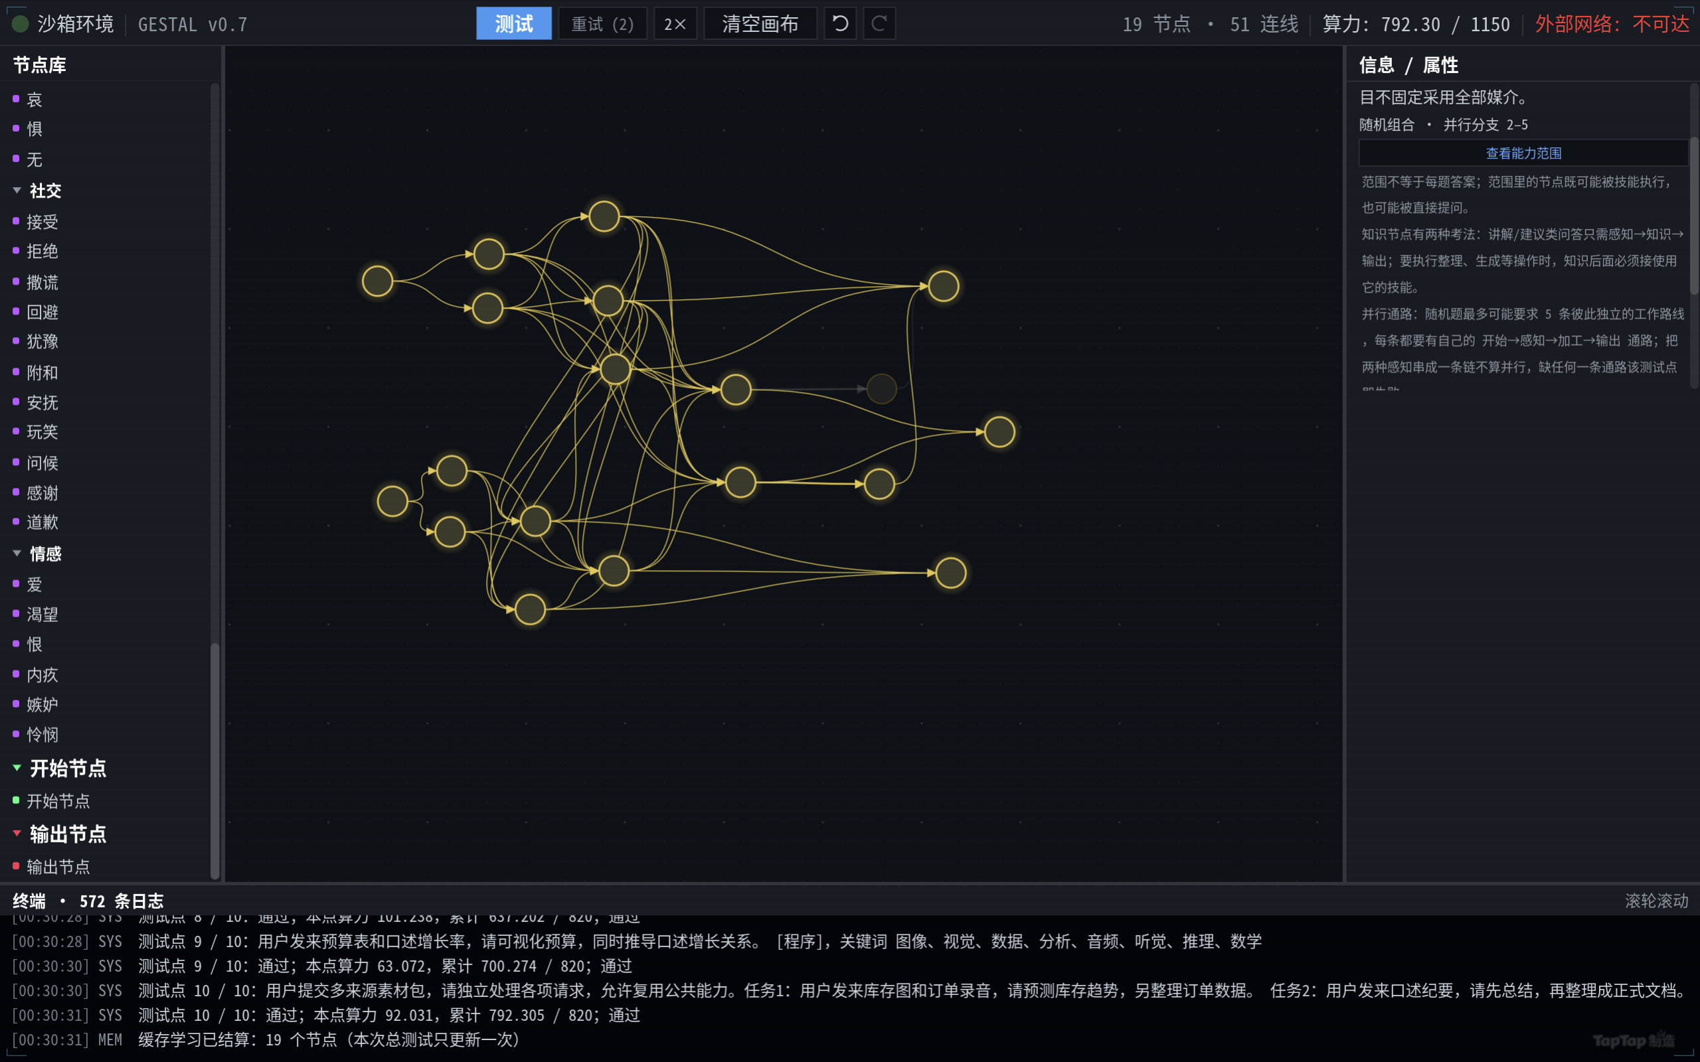Viewport: 1700px width, 1062px height.
Task: Collapse the 社交 category
Action: [x=38, y=190]
